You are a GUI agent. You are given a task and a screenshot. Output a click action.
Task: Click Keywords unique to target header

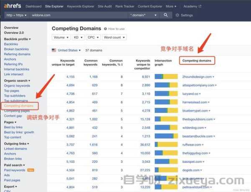[x=63, y=62]
